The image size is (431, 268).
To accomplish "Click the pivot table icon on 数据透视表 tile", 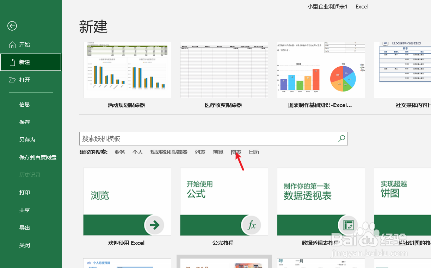I will [348, 225].
